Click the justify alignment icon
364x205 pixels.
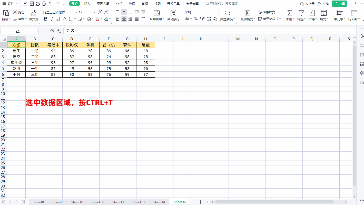coord(137,19)
